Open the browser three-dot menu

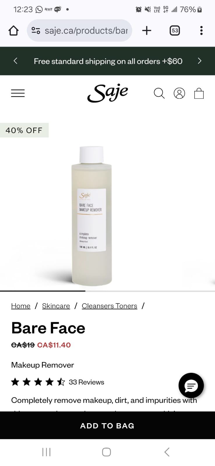click(x=201, y=31)
